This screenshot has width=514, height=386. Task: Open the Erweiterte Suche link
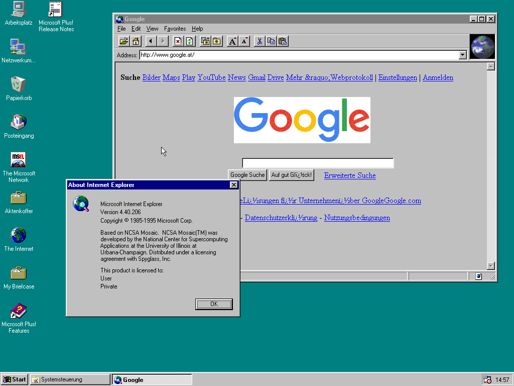click(350, 175)
